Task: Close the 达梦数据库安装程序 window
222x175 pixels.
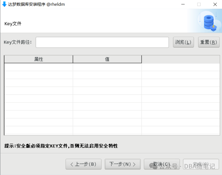Action: tap(215, 4)
